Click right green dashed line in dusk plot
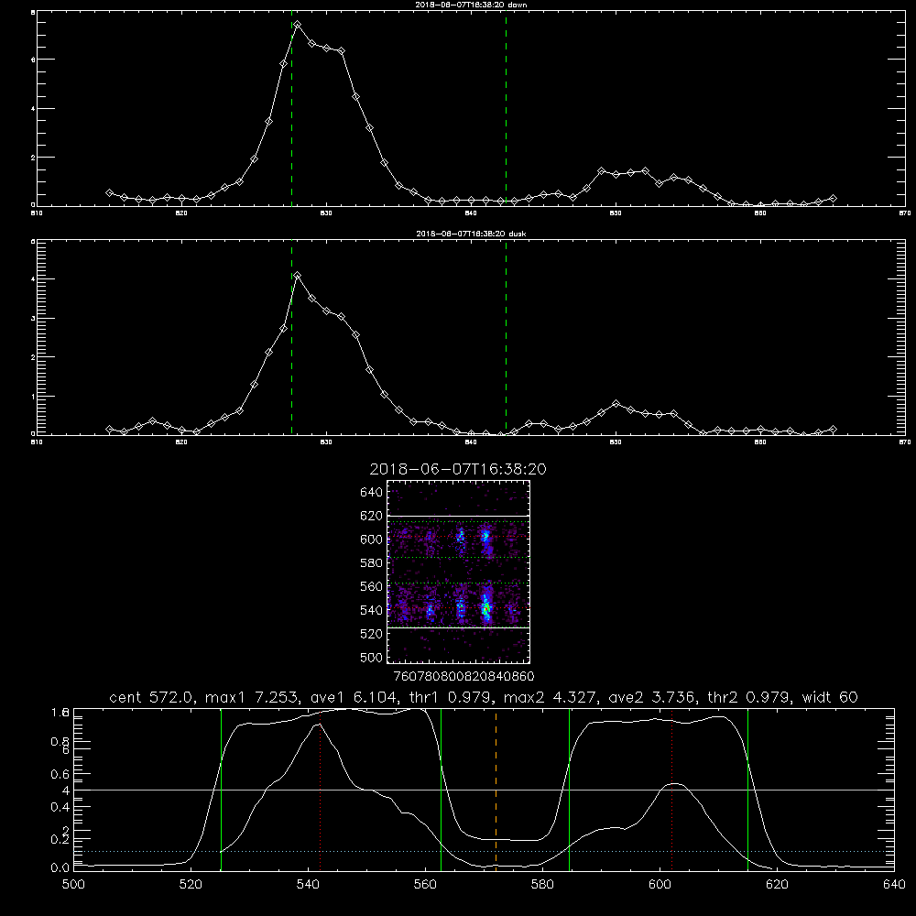This screenshot has width=916, height=916. coord(506,338)
